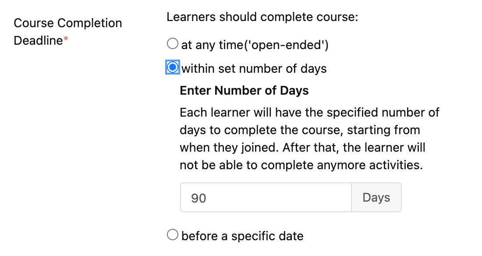The height and width of the screenshot is (256, 482).
Task: Select the "at any time ('open-ended')" option
Action: pos(172,43)
